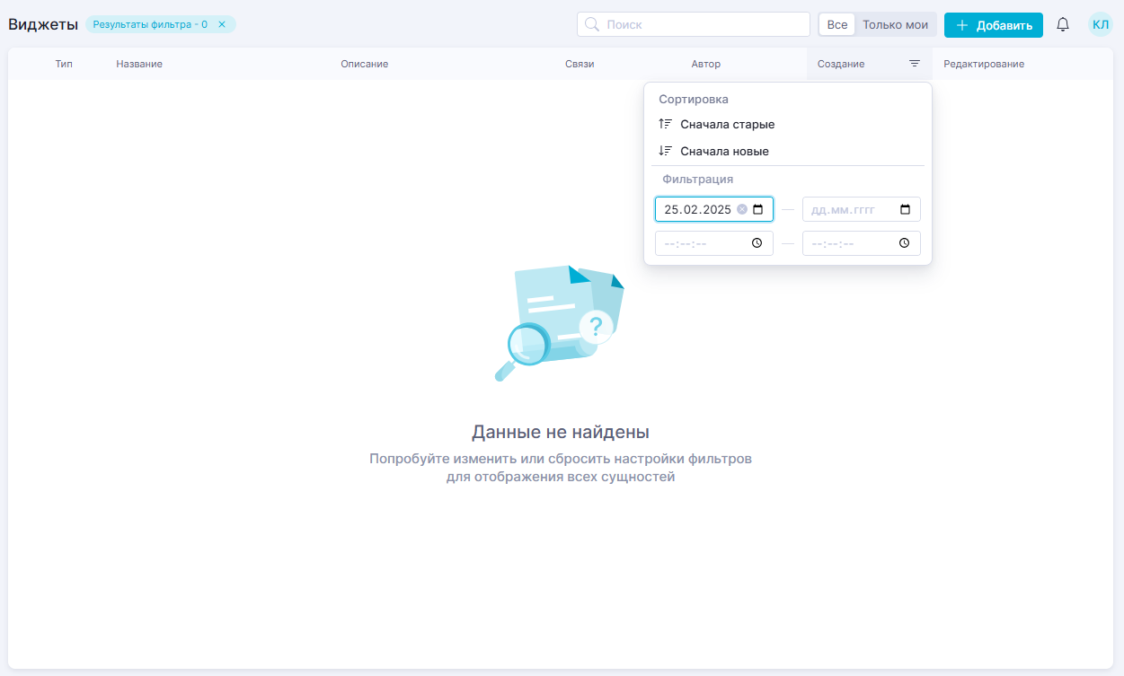Remove the Результаты фильтра chip

[222, 25]
